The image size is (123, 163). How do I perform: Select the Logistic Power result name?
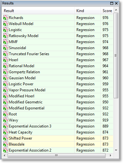(21, 84)
